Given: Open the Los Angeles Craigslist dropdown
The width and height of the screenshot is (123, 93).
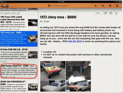Looking at the screenshot, I should coord(59,6).
